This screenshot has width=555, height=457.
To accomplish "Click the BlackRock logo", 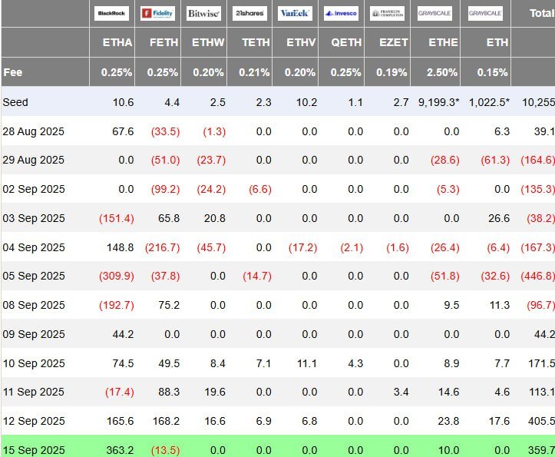I will click(111, 14).
